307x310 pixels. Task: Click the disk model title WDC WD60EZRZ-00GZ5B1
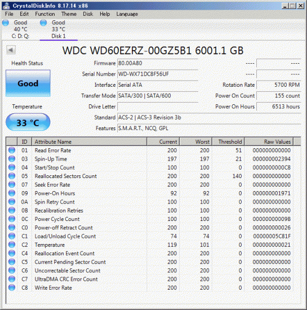click(x=153, y=50)
